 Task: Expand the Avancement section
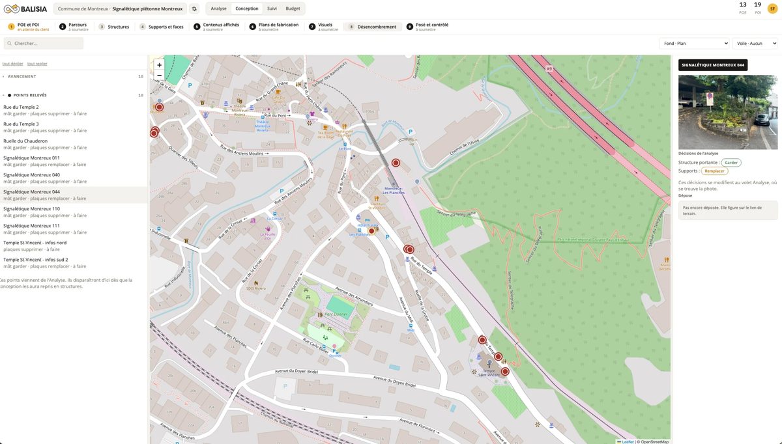[73, 77]
